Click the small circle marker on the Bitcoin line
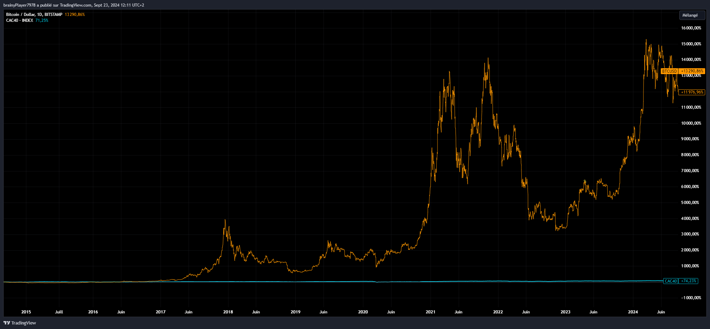The width and height of the screenshot is (710, 329). [585, 181]
